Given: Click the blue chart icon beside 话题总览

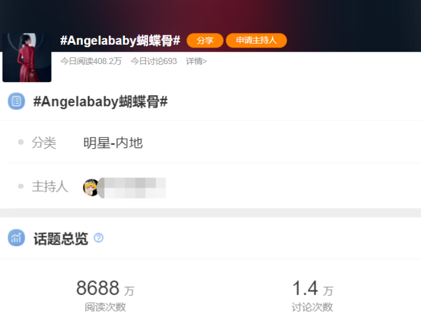Looking at the screenshot, I should tap(16, 238).
